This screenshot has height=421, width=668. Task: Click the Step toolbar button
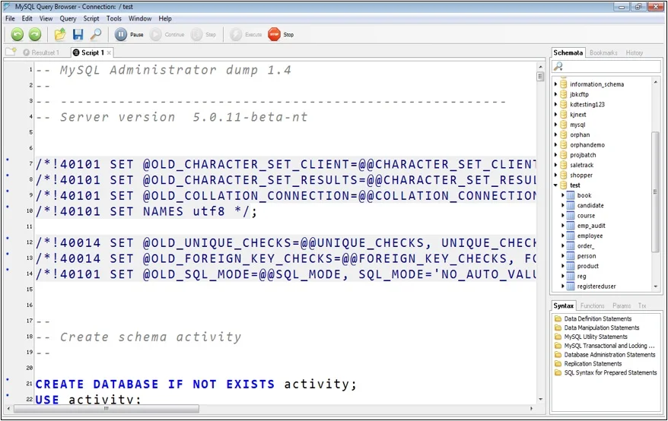(x=204, y=34)
